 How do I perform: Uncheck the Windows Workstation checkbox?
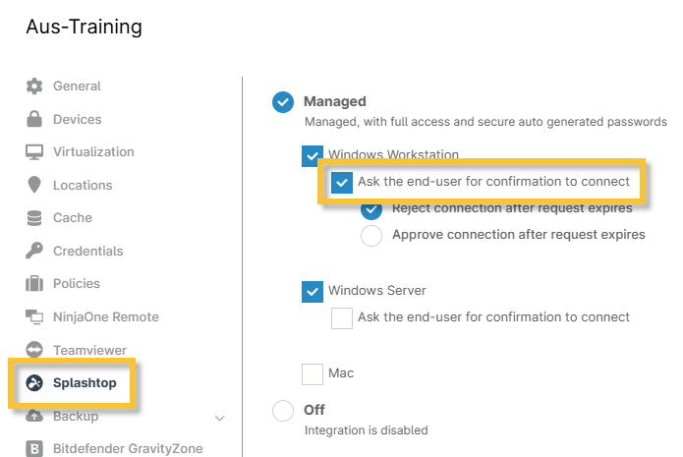pos(313,155)
